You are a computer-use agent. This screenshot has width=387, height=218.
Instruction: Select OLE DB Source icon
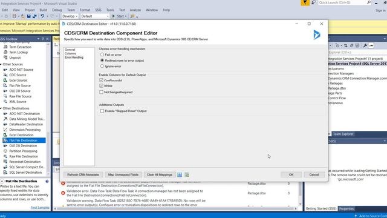[x=5, y=91]
